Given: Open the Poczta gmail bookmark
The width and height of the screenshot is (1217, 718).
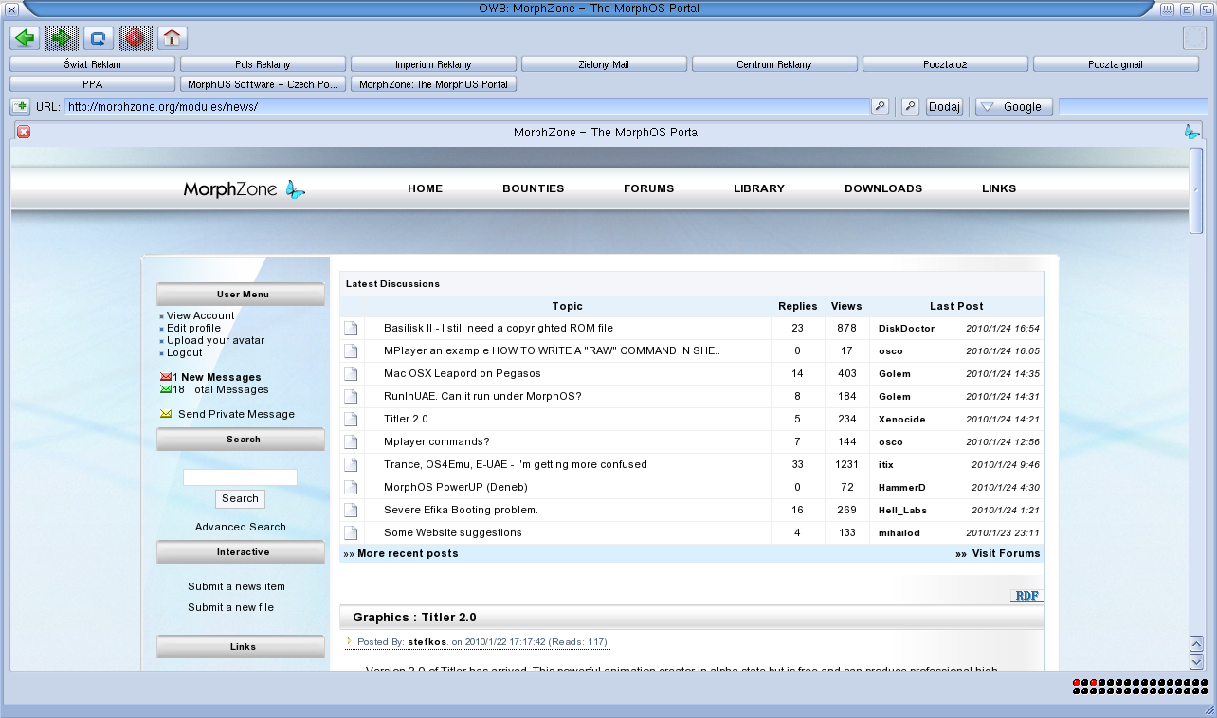Looking at the screenshot, I should click(1116, 64).
